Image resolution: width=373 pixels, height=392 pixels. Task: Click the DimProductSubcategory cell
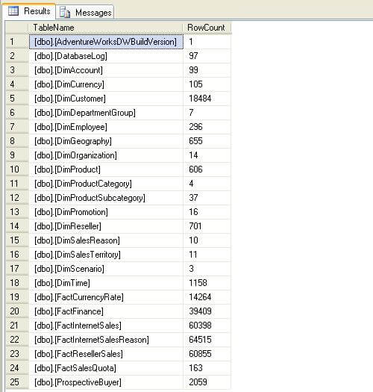pos(106,198)
